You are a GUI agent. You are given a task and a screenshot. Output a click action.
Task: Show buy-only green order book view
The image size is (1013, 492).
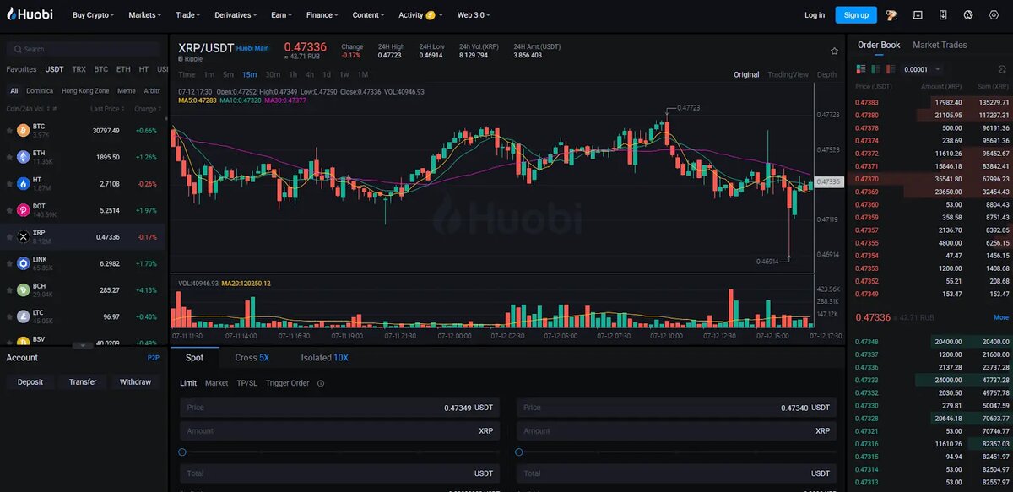point(877,69)
